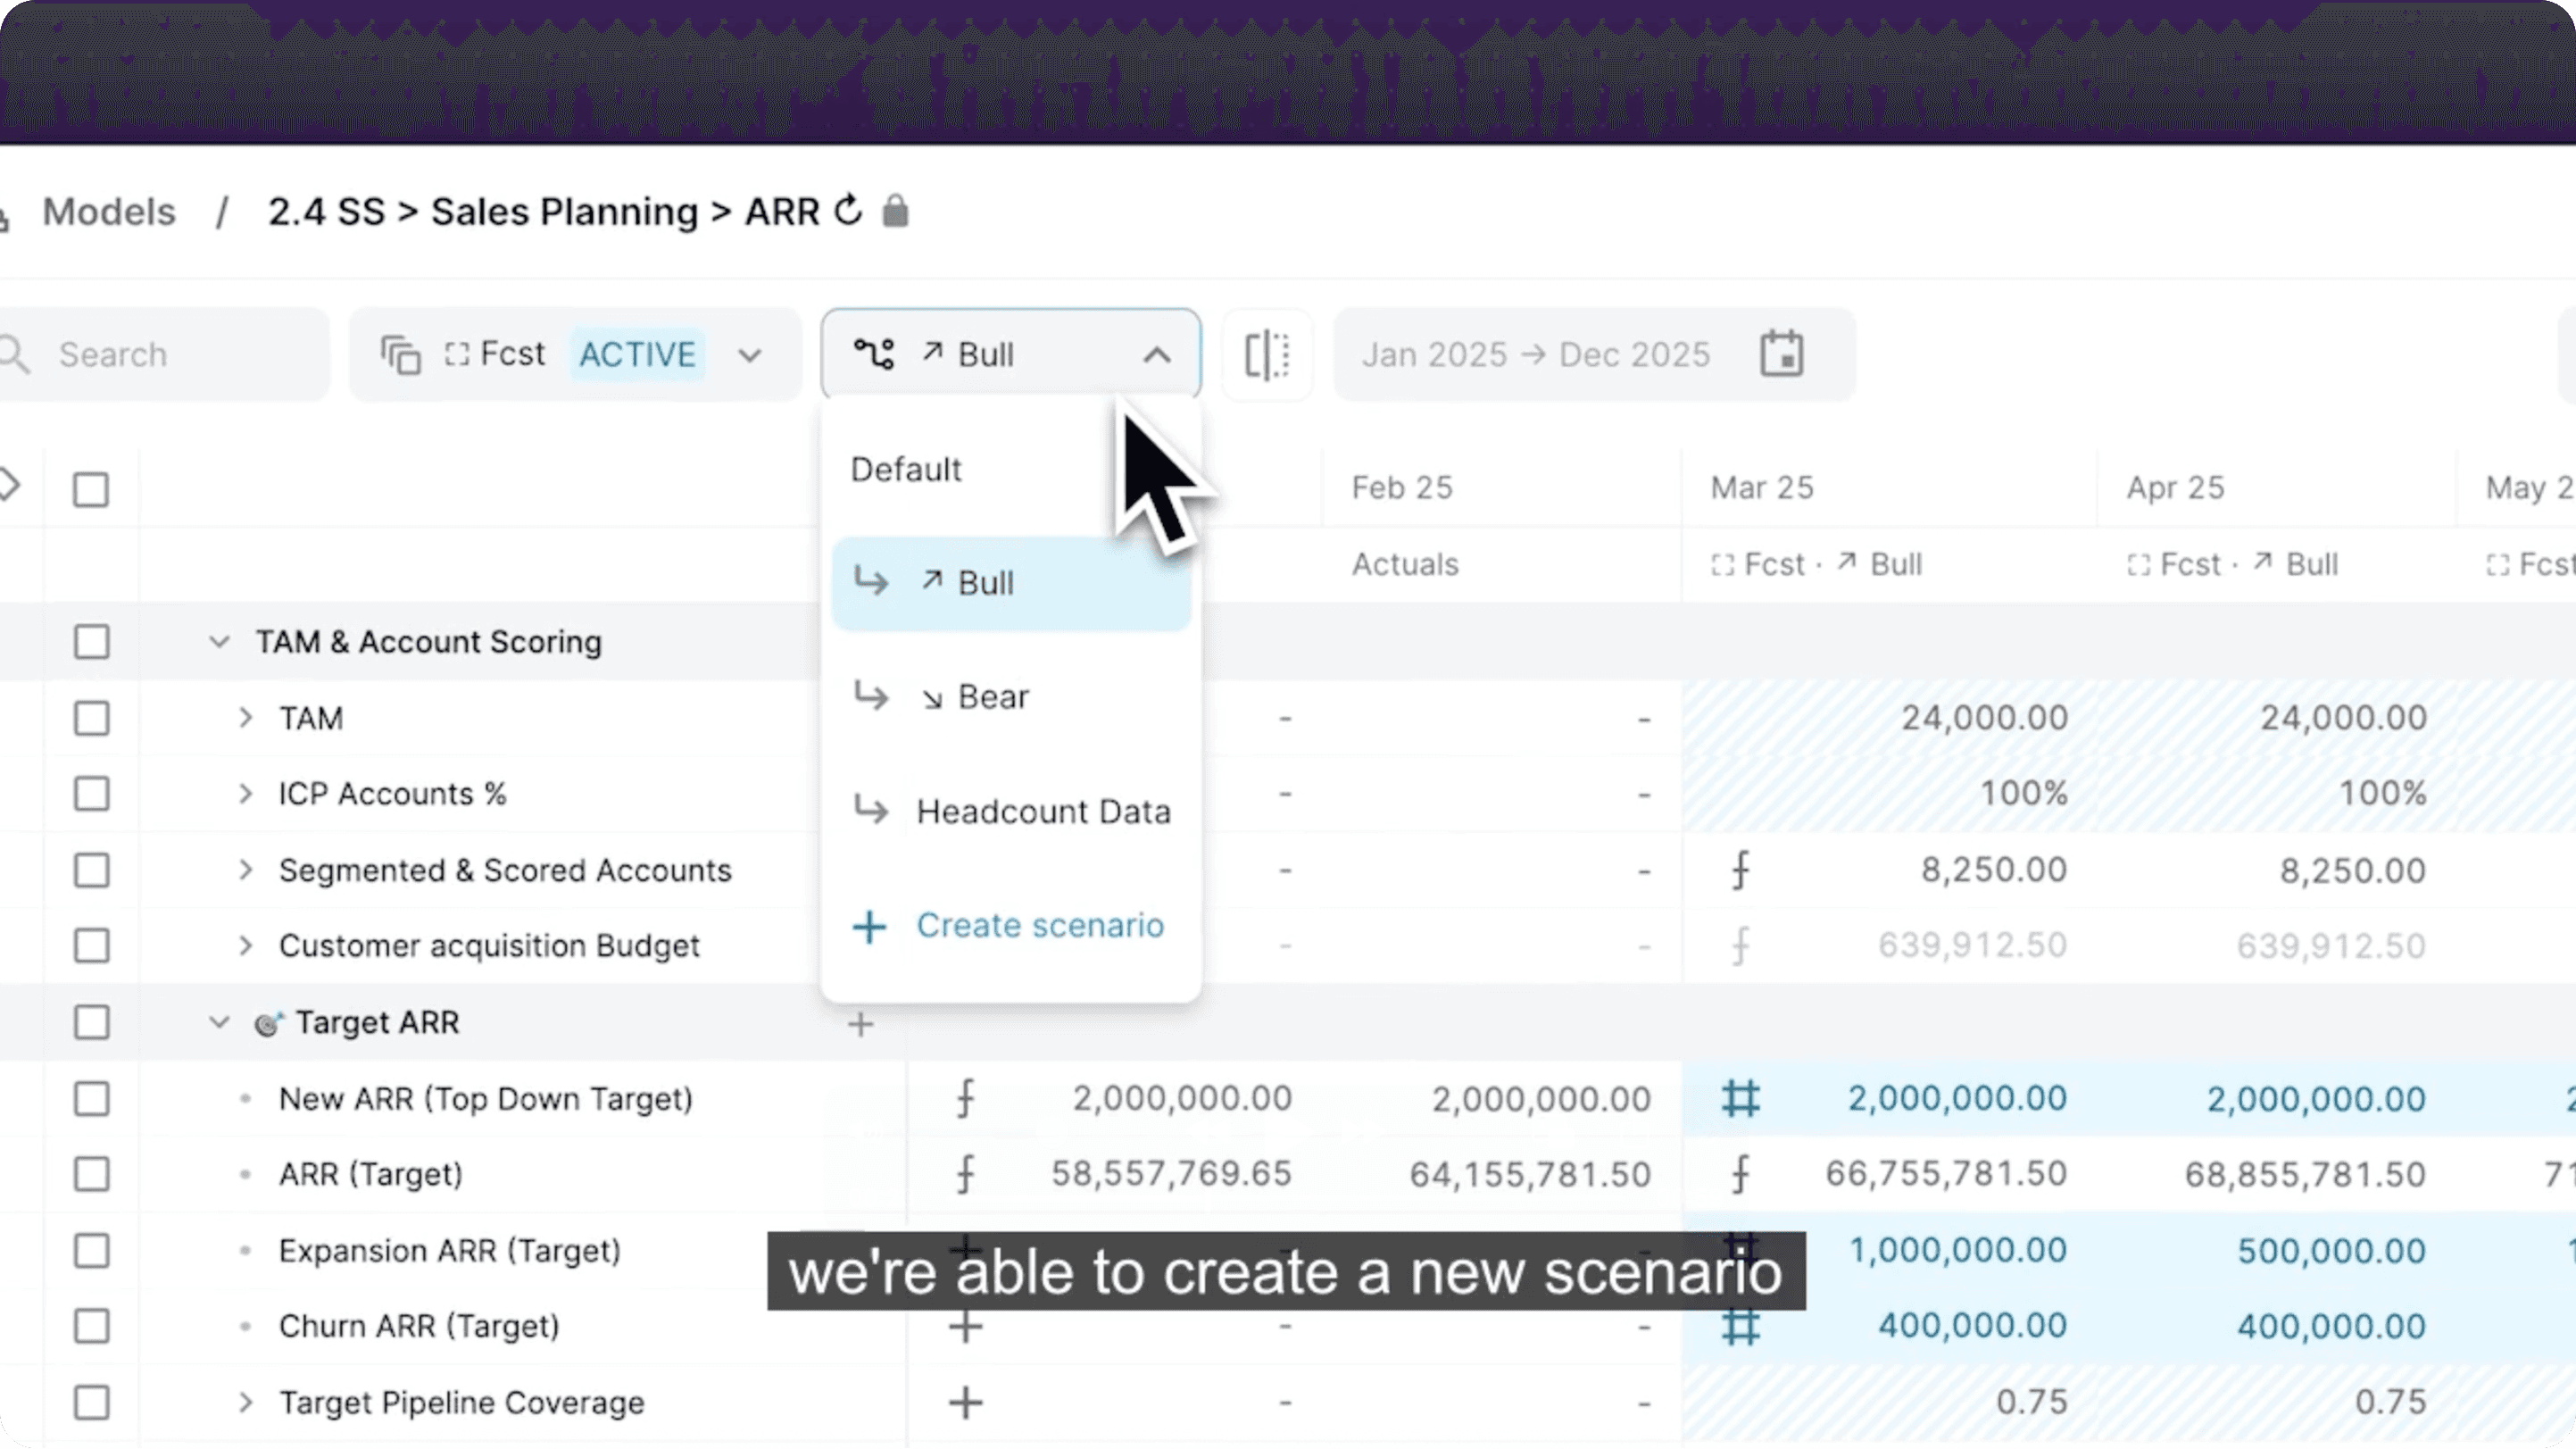2576x1449 pixels.
Task: Click the 1,000,000.00 Expansion ARR cell
Action: point(1958,1251)
